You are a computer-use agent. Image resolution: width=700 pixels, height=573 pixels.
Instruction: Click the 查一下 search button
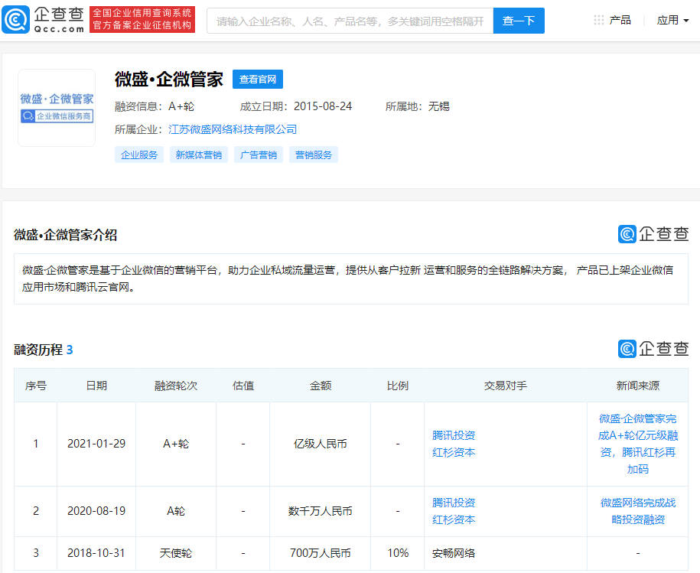click(x=519, y=21)
